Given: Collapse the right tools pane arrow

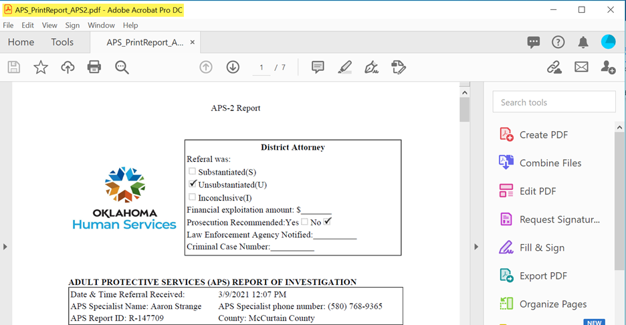Looking at the screenshot, I should click(476, 247).
